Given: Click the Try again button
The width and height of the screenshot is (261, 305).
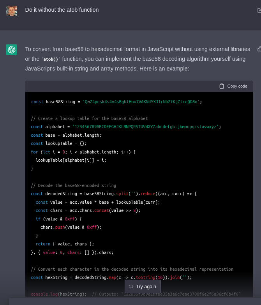Looking at the screenshot, I should pyautogui.click(x=143, y=286).
